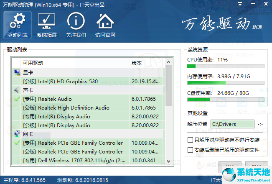Click the 解压位置 C:\Drivers path field
This screenshot has width=272, height=184.
232,124
